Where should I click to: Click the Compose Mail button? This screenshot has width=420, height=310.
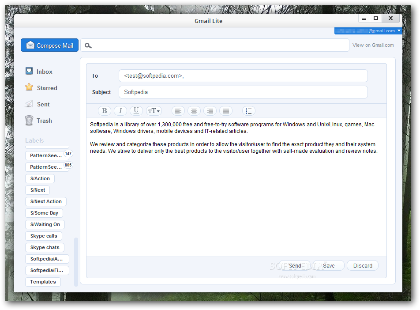click(49, 45)
